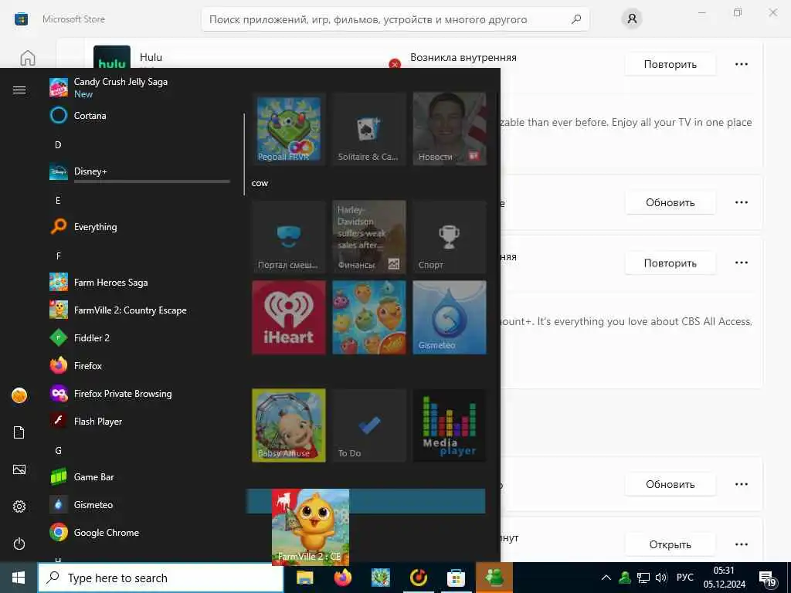Show hidden system tray icons

(x=606, y=578)
